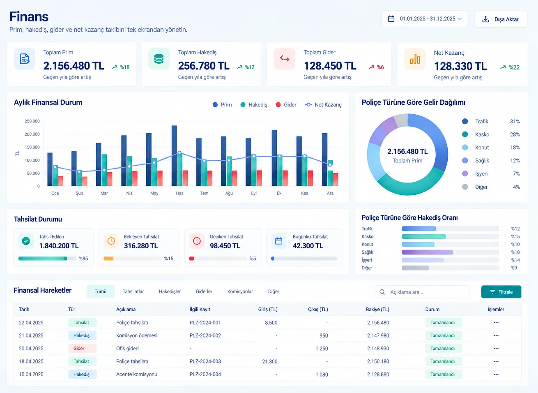Screen dimensions: 538x393
Task: Click the Bugünkü Tahsilat calendar icon
Action: point(278,241)
